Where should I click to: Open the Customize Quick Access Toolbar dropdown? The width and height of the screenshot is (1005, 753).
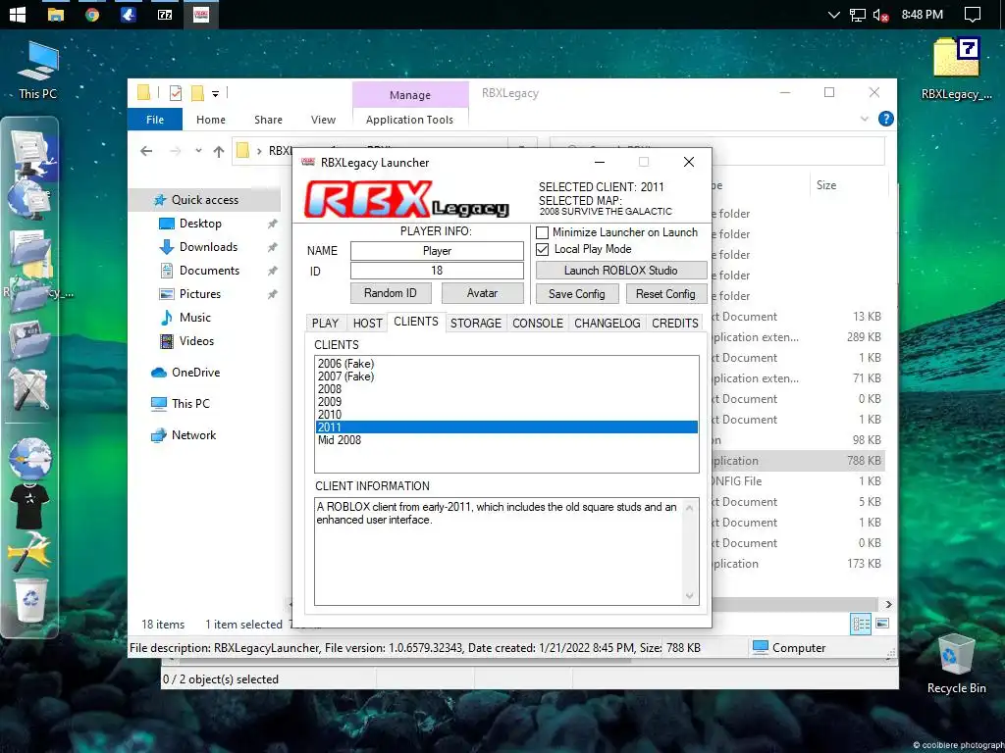215,94
